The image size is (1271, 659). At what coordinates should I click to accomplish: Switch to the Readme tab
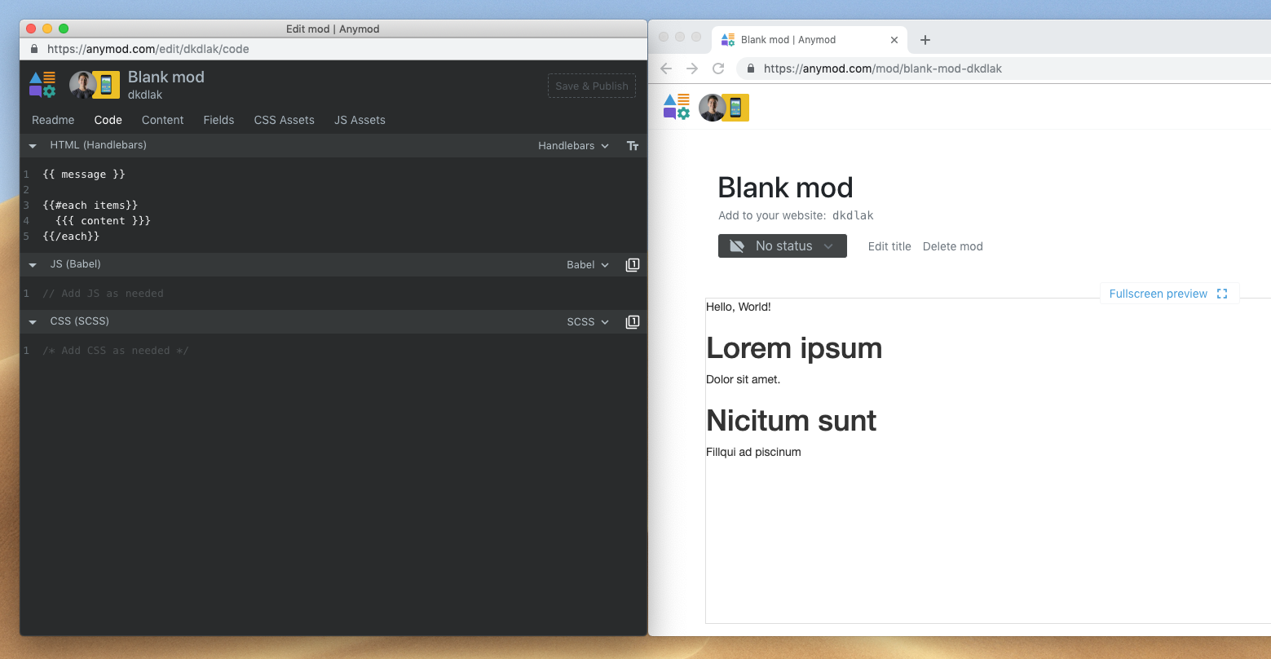coord(53,120)
